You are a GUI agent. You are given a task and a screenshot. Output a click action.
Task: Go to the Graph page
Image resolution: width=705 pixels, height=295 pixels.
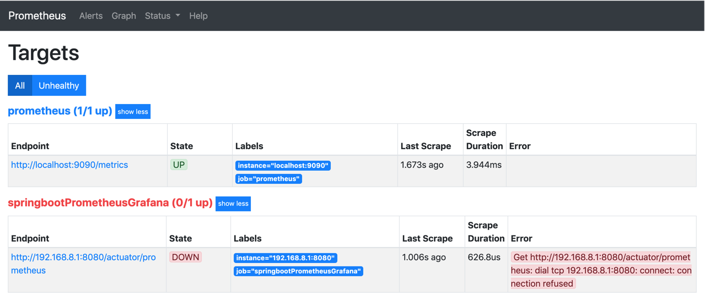pos(123,16)
